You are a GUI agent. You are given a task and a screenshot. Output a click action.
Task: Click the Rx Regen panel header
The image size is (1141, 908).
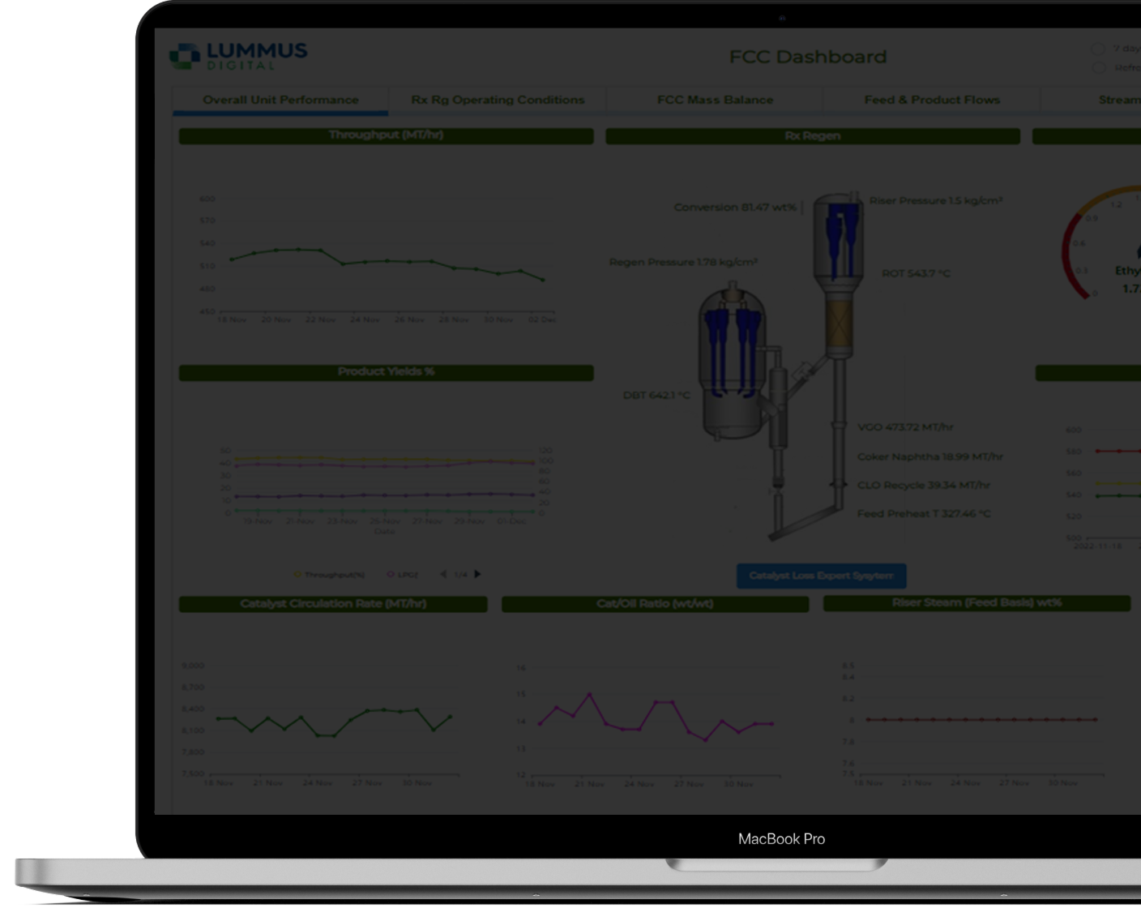[x=813, y=136]
